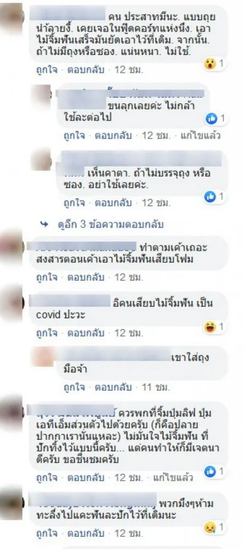Like the covid comment via 'ถูกใจ'
The width and height of the screenshot is (244, 549).
pos(47,333)
